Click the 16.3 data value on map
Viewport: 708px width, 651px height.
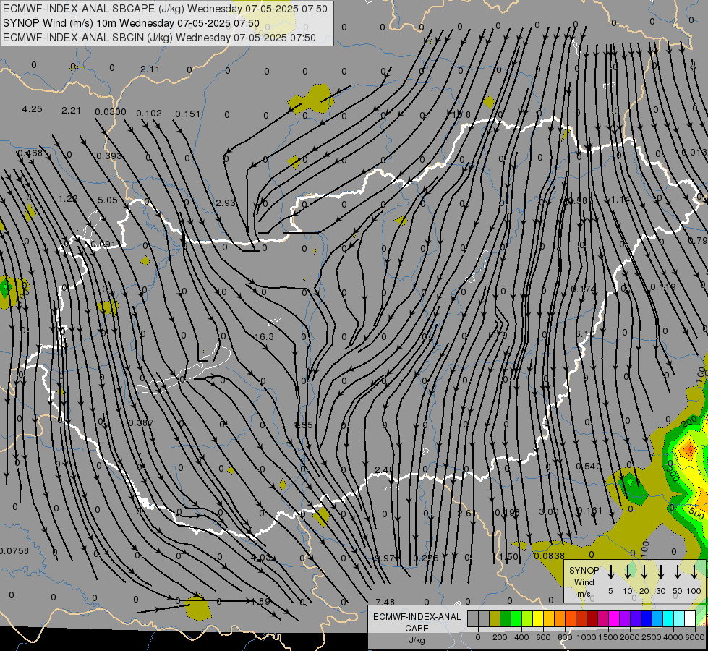pyautogui.click(x=264, y=336)
